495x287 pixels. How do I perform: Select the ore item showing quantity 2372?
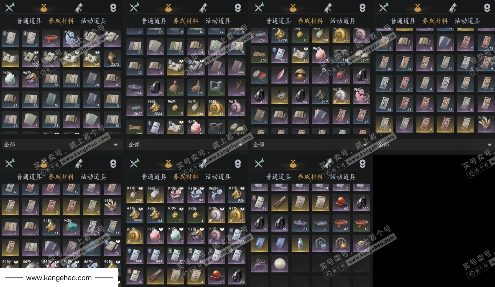point(112,59)
